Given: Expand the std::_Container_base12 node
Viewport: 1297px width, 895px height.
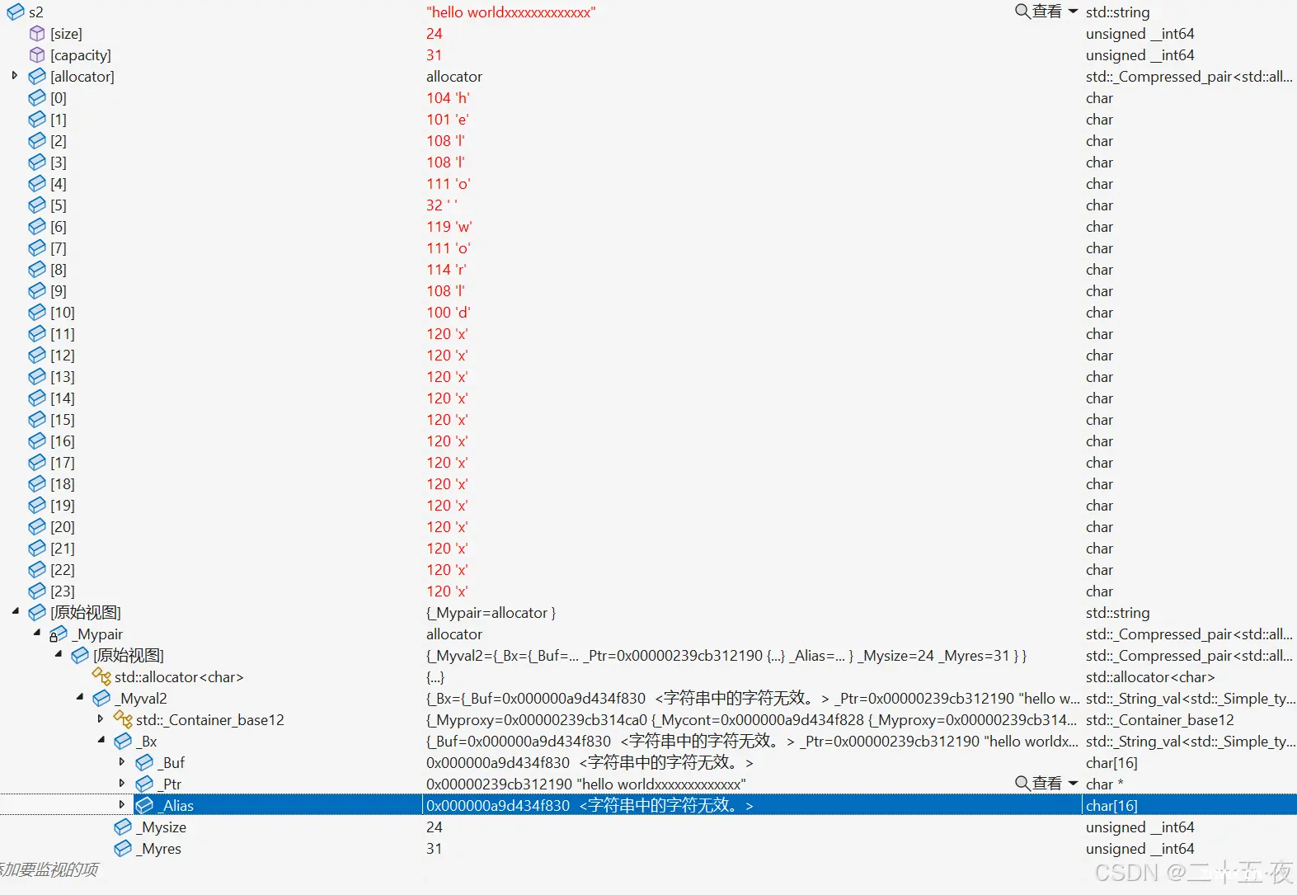Looking at the screenshot, I should point(101,719).
